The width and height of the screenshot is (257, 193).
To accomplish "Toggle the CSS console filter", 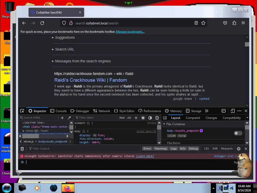I will pos(206,149).
